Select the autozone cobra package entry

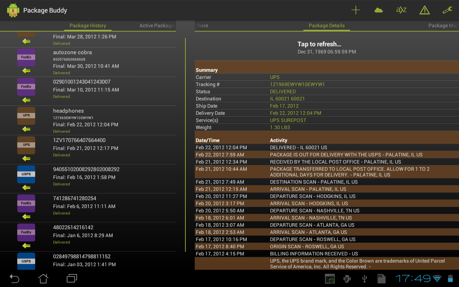click(88, 62)
